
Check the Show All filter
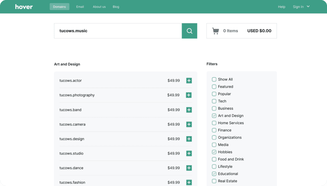[x=214, y=79]
